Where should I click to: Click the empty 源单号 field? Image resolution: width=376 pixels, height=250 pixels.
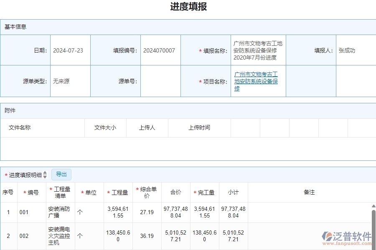point(161,81)
